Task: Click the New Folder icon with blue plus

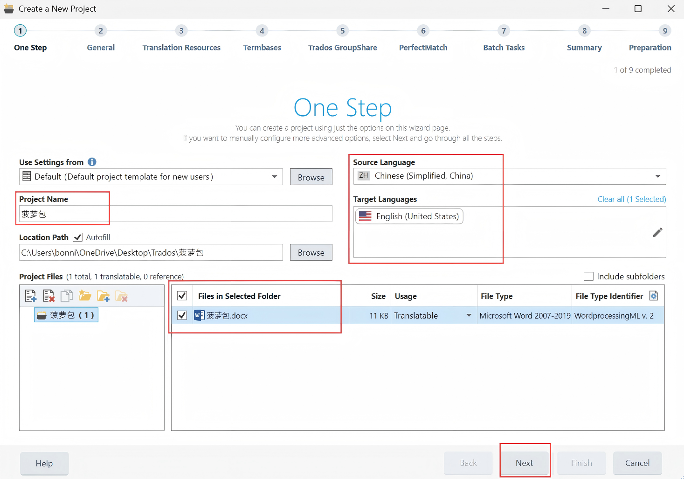Action: (103, 296)
